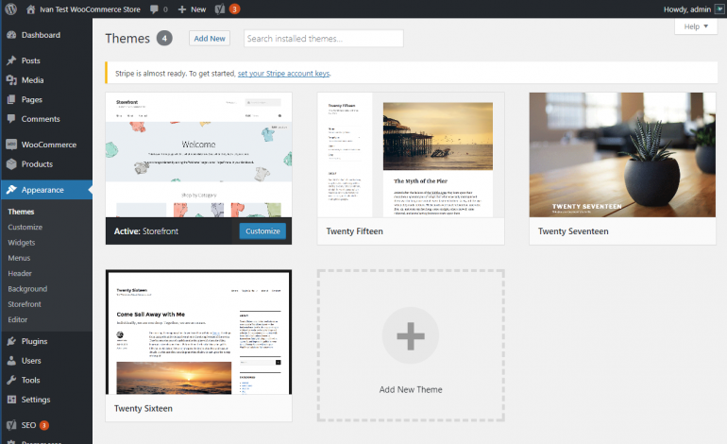Viewport: 727px width, 444px height.
Task: Open Menus submenu item
Action: [x=19, y=258]
